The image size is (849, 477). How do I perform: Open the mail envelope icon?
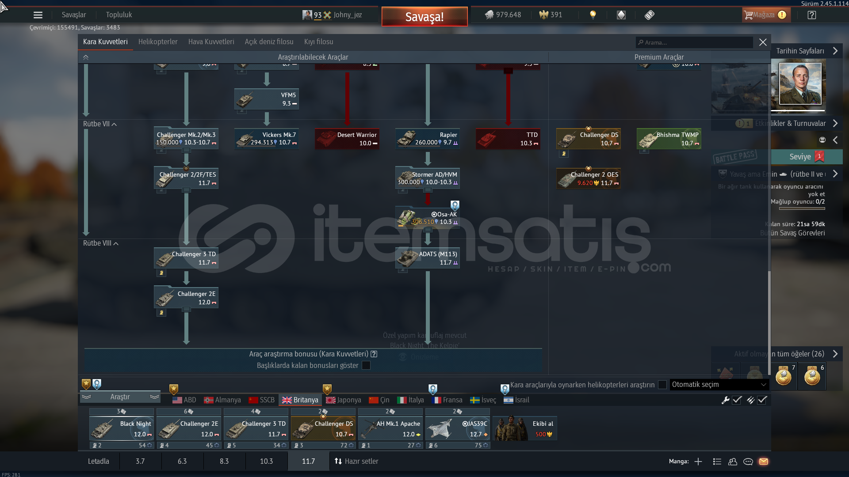[764, 462]
